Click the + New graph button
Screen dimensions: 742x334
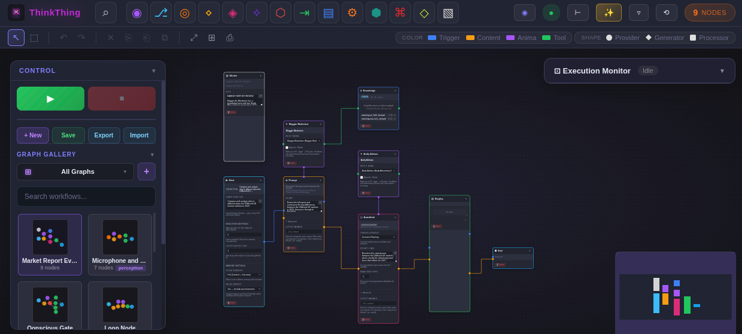(33, 135)
